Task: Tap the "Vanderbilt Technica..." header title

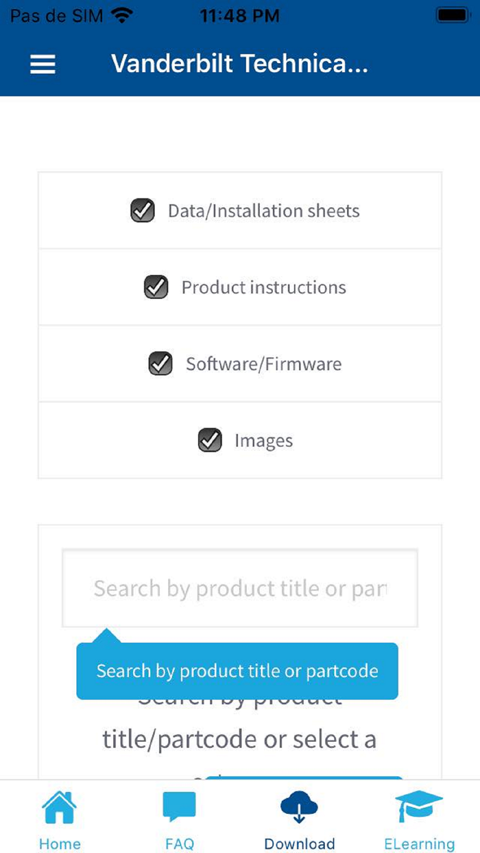Action: (240, 64)
